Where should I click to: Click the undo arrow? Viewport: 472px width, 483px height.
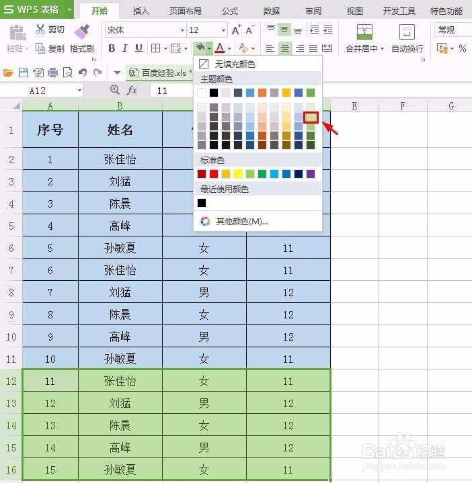coord(82,73)
